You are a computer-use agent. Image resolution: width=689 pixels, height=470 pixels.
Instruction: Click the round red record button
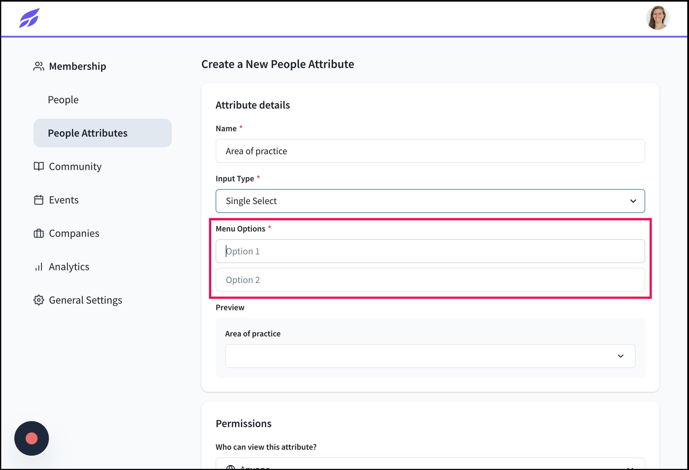click(32, 438)
